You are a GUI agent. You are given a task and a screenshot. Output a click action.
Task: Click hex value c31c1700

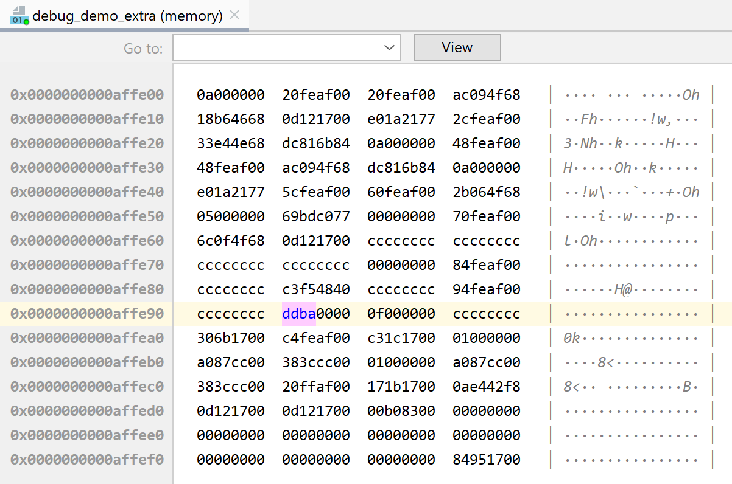click(x=401, y=338)
